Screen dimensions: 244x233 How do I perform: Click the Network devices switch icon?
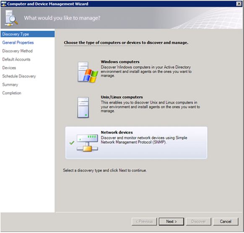pyautogui.click(x=87, y=143)
